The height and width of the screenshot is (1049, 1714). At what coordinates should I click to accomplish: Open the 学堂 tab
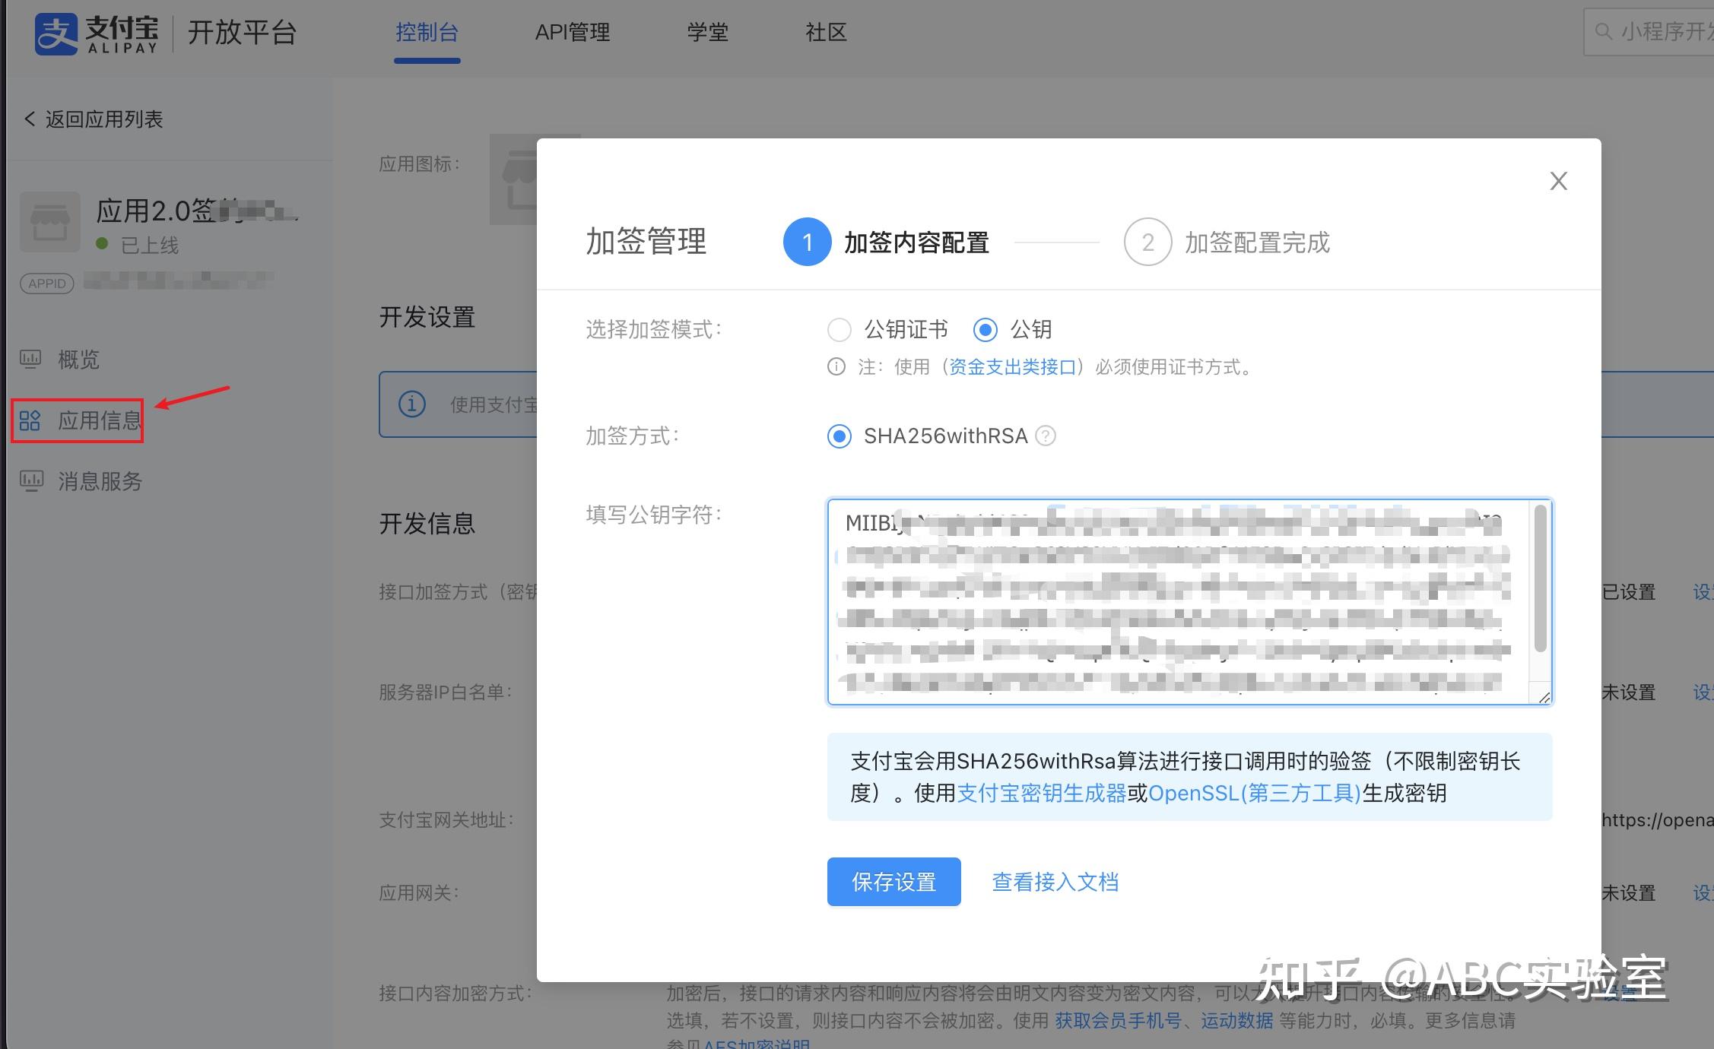(x=707, y=32)
